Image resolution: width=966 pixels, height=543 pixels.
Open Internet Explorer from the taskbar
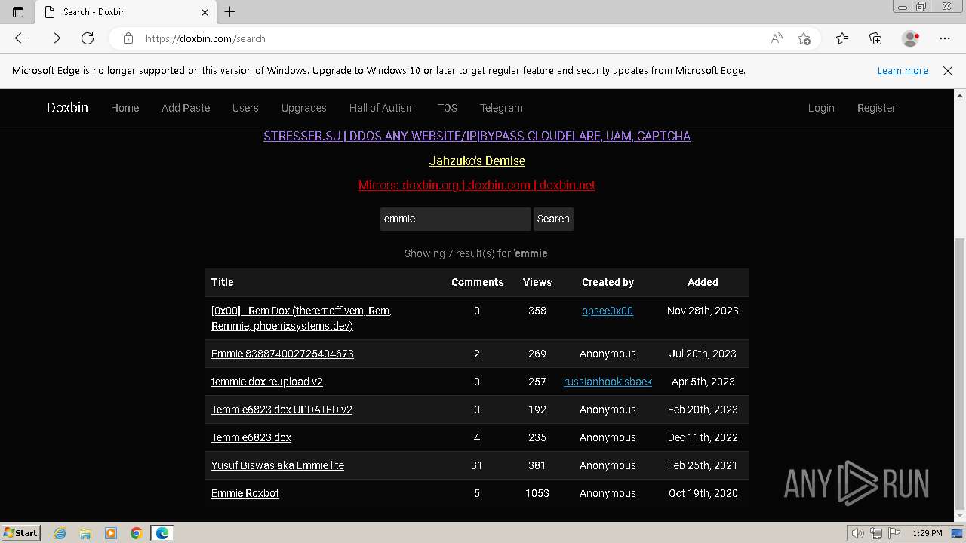pos(60,533)
